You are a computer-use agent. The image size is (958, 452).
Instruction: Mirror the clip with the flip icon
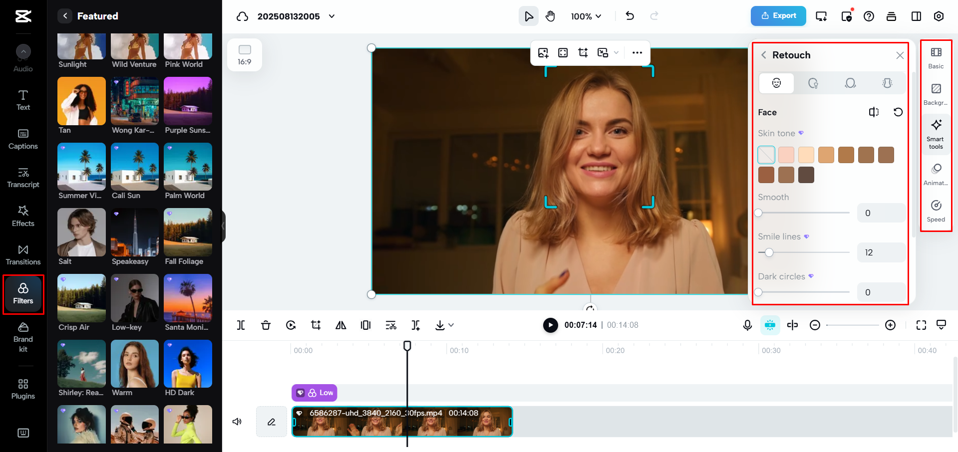tap(340, 325)
